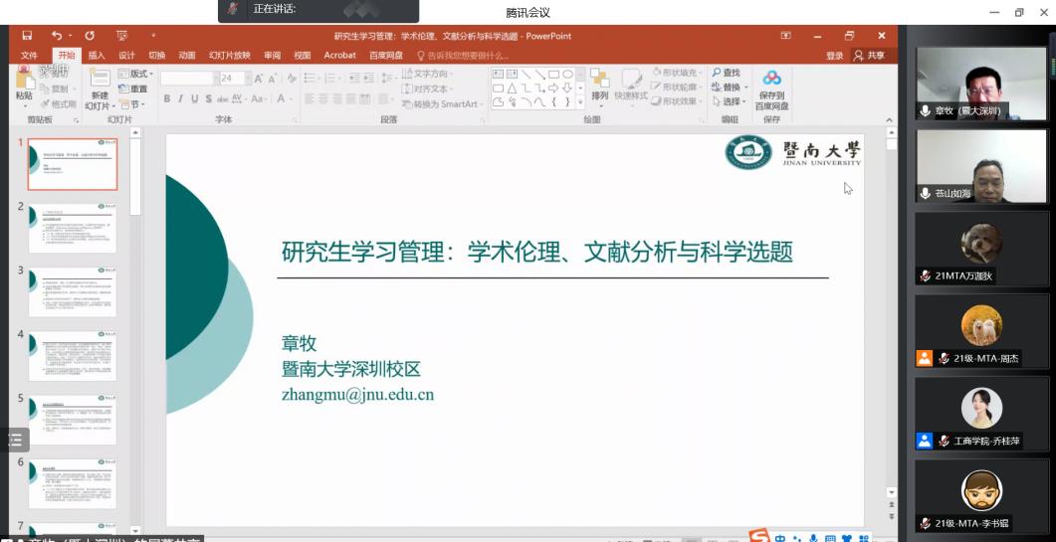Screen dimensions: 1056x542
Task: Click the Sign in (登录) link
Action: tap(835, 56)
